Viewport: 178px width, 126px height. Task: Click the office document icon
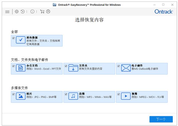(21, 68)
